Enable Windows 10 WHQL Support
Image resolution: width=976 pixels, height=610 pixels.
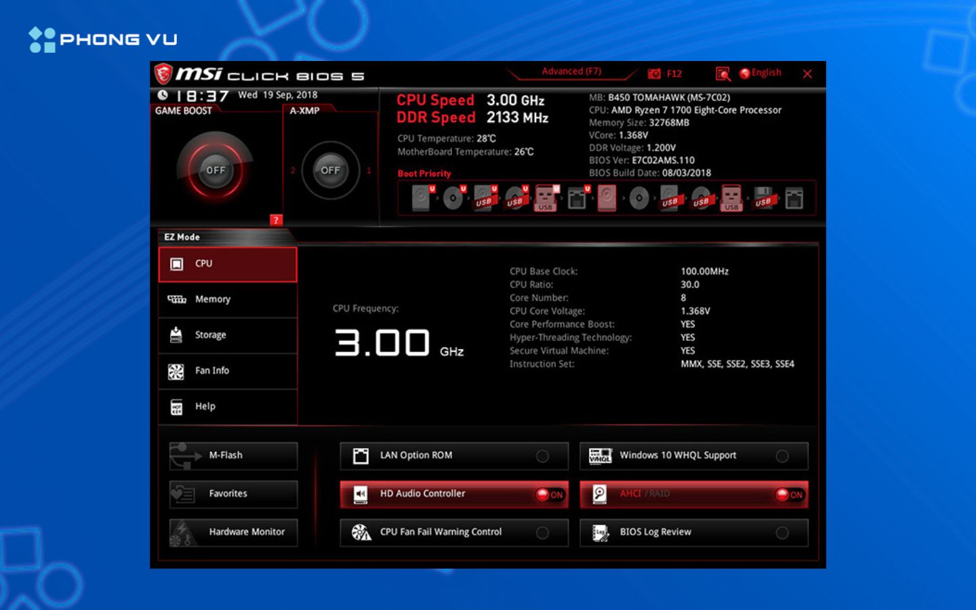[x=782, y=456]
